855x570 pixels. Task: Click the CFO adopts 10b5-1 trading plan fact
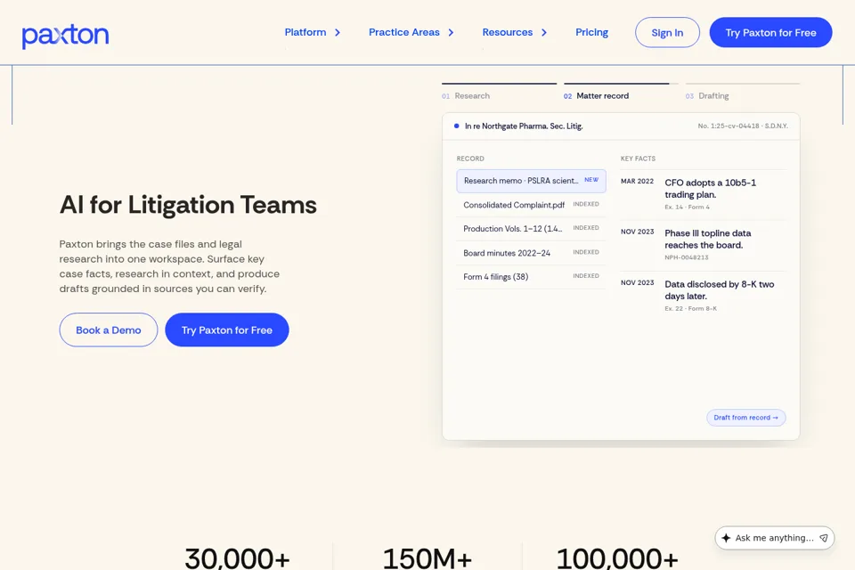point(704,194)
